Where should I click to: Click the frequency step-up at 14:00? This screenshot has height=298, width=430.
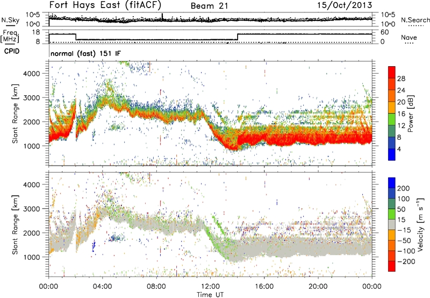(238, 37)
